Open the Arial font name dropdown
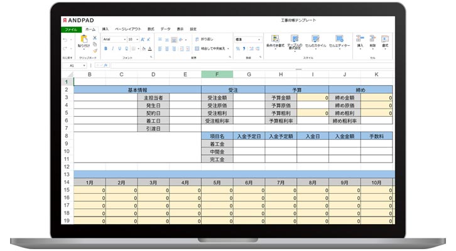 [x=113, y=39]
